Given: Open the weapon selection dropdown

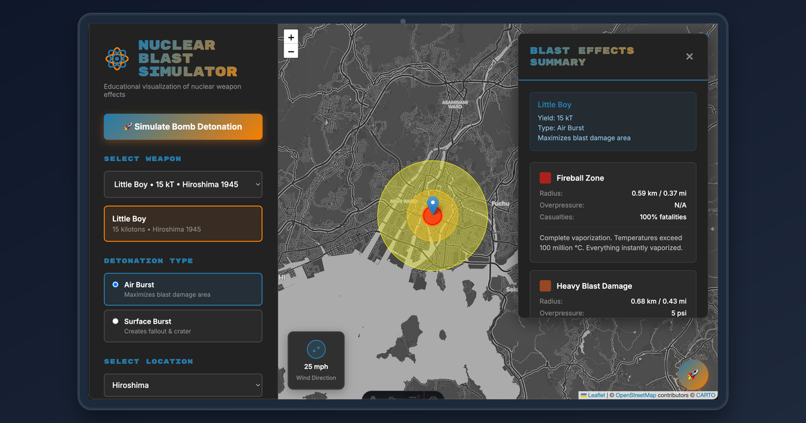Looking at the screenshot, I should [183, 184].
